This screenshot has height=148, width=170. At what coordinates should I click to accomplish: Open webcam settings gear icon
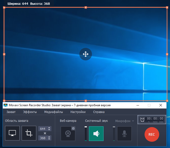coord(73,128)
